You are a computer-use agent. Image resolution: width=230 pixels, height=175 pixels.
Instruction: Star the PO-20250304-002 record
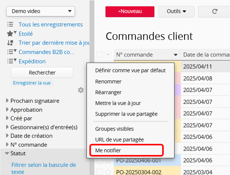pyautogui.click(x=108, y=172)
